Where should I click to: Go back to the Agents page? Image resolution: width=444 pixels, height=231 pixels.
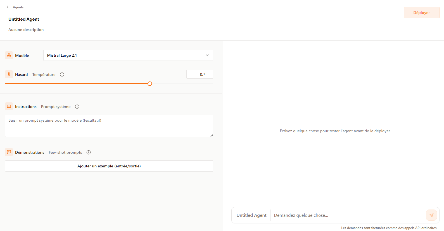(x=18, y=7)
